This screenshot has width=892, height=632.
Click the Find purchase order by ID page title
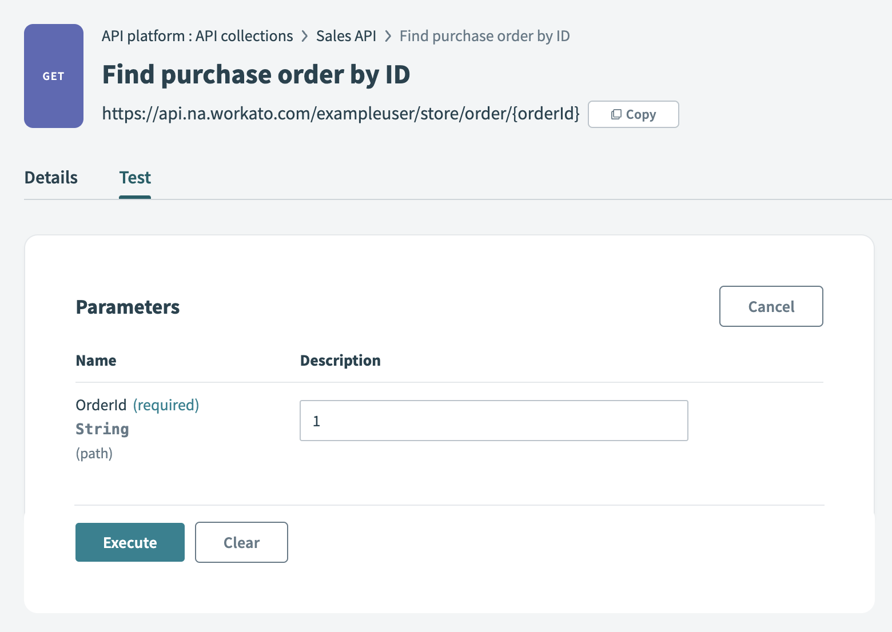coord(256,74)
